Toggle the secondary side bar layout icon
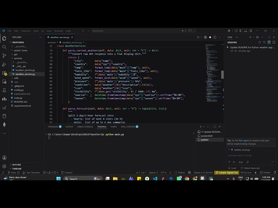 [250, 31]
